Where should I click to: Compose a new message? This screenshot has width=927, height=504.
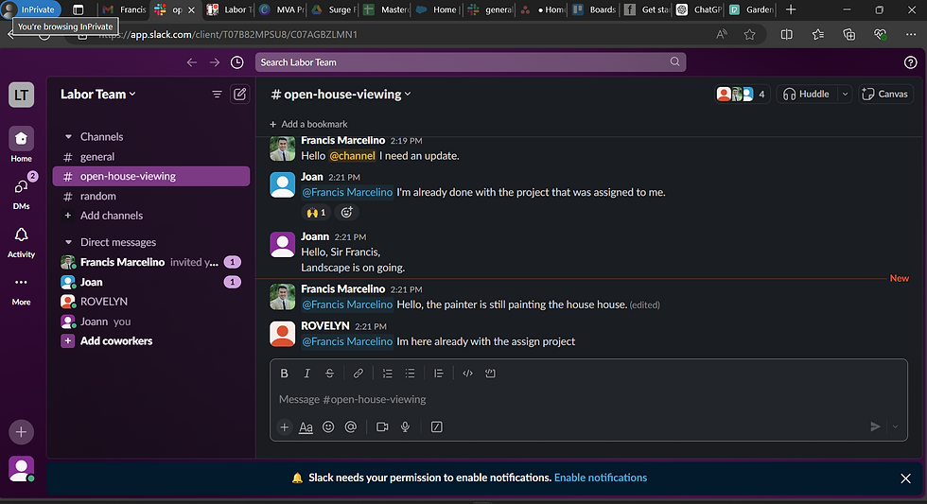pos(240,94)
